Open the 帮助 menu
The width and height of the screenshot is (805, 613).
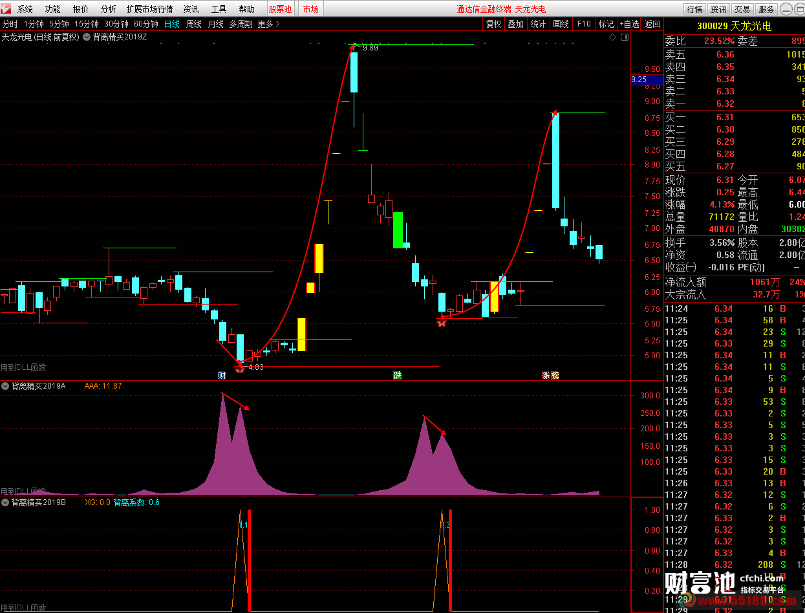pyautogui.click(x=246, y=9)
